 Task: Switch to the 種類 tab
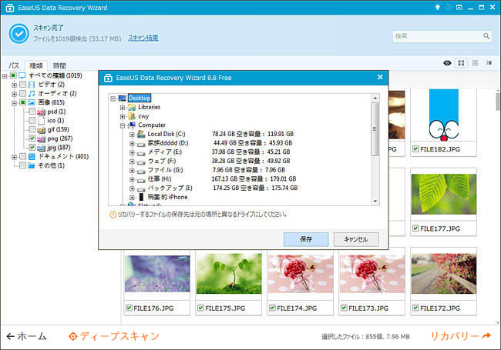point(36,65)
